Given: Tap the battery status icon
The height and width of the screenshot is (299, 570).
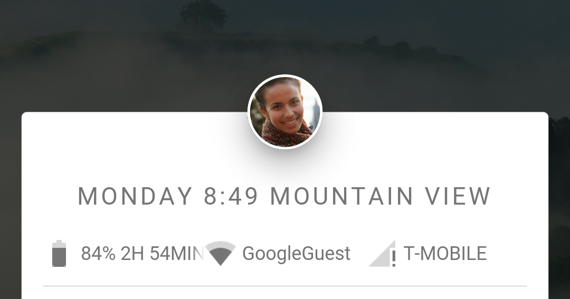Looking at the screenshot, I should click(59, 254).
